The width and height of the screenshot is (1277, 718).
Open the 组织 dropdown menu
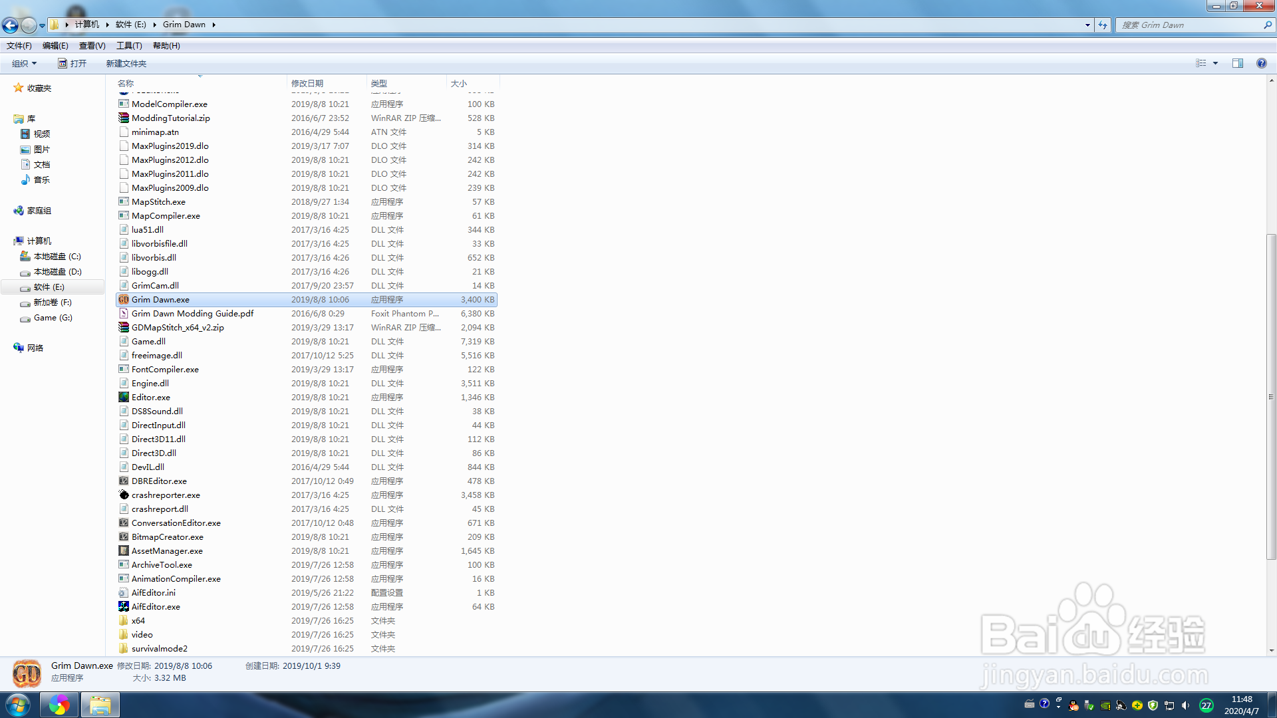click(25, 64)
